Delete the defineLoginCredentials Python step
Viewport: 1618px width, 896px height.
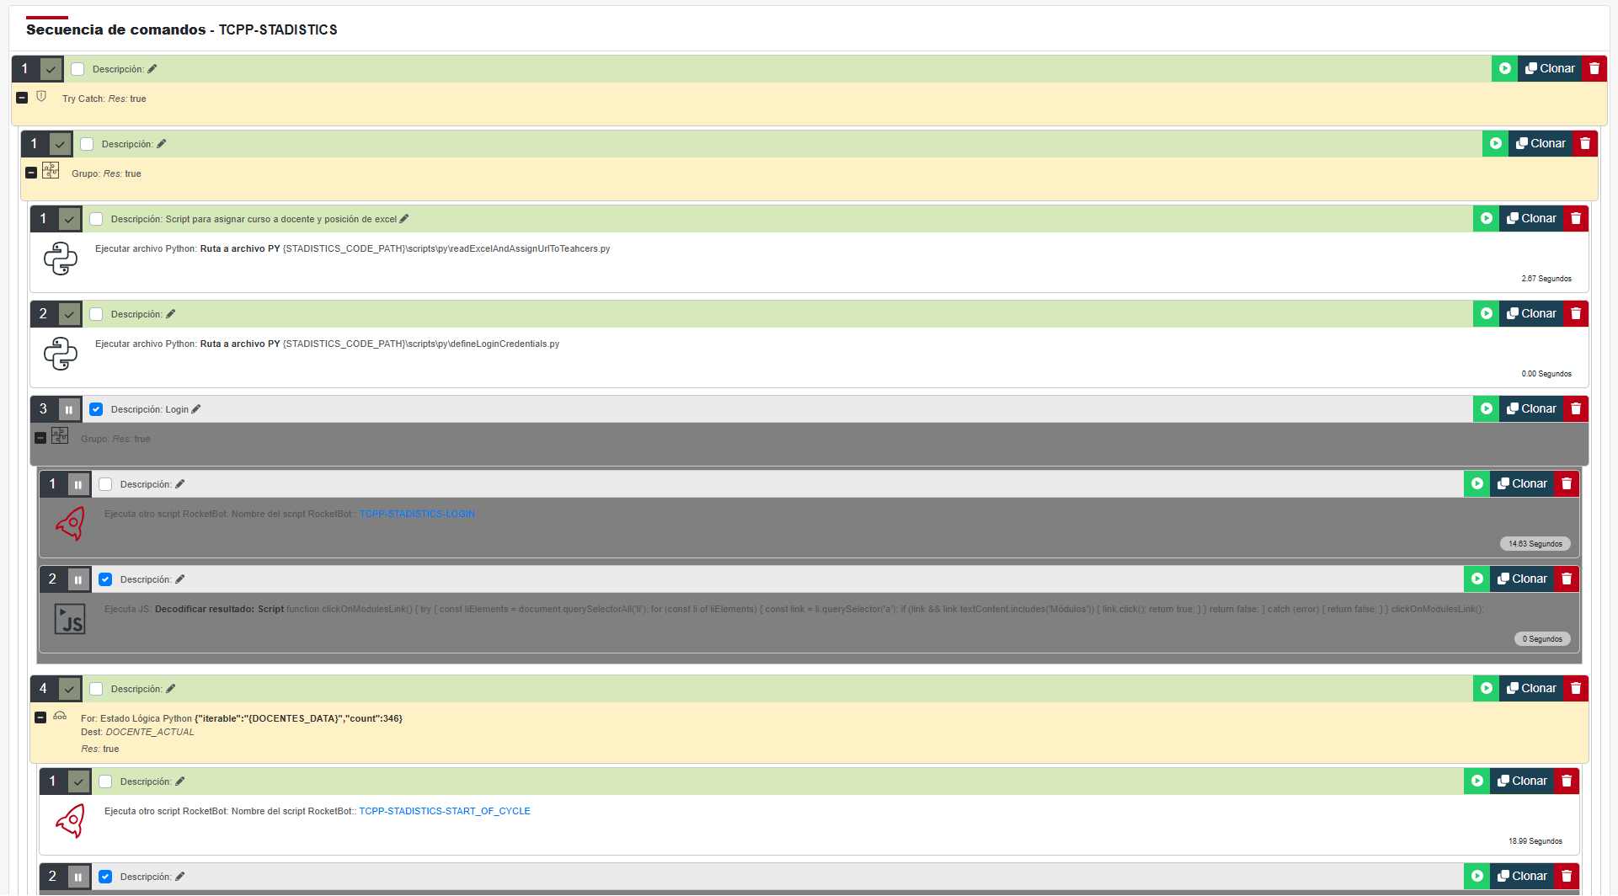tap(1576, 314)
